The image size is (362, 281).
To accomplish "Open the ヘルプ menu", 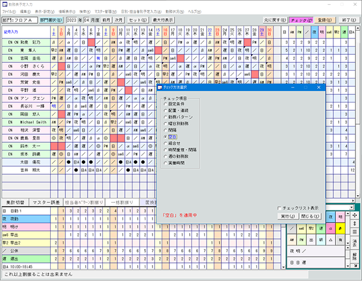I will click(194, 12).
